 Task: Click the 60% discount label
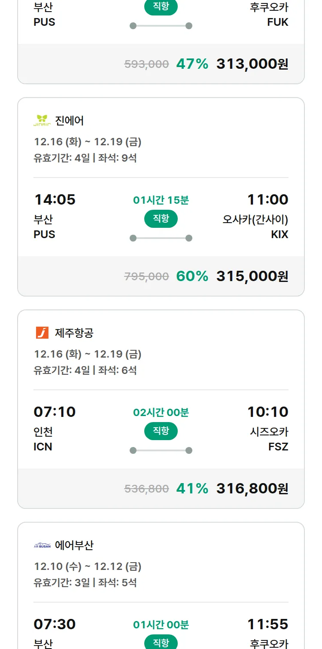192,276
